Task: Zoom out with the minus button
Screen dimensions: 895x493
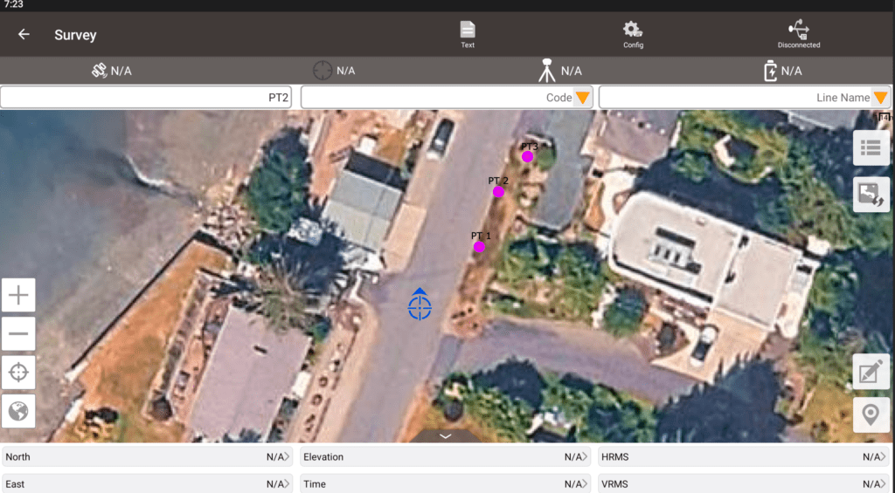Action: [x=18, y=333]
